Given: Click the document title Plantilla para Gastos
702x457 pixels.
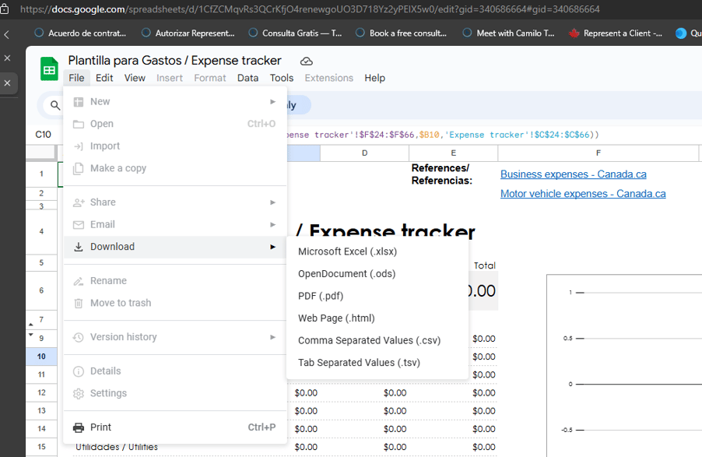Looking at the screenshot, I should click(x=174, y=61).
